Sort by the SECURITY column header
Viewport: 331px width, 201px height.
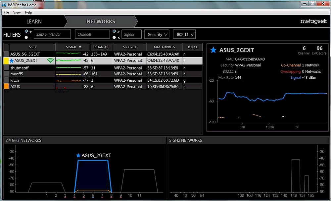tap(130, 47)
